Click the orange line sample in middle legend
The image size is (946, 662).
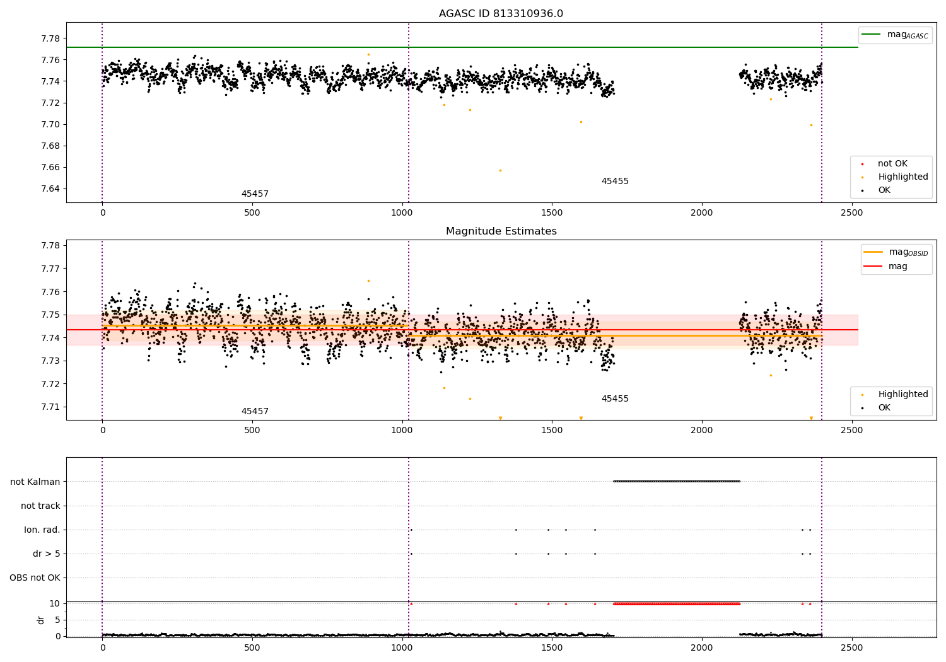873,252
